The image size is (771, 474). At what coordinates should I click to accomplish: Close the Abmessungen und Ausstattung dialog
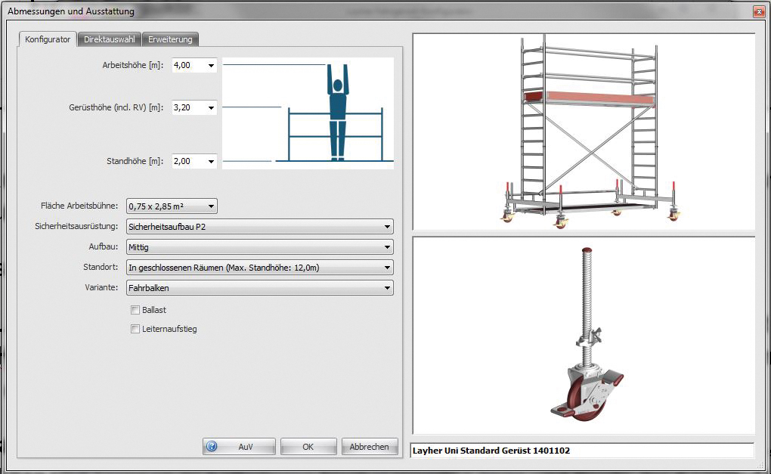click(758, 12)
